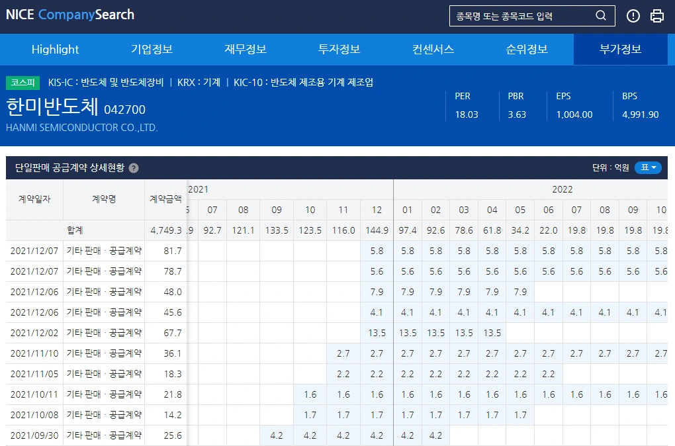Open the 표 view format dropdown
The image size is (675, 446).
coord(648,167)
